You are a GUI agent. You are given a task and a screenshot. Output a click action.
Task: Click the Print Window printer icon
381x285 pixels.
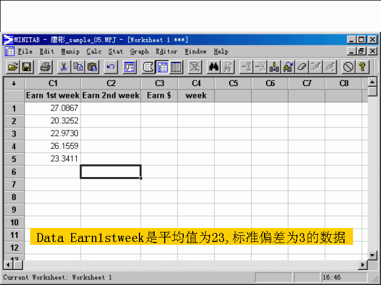coord(45,67)
